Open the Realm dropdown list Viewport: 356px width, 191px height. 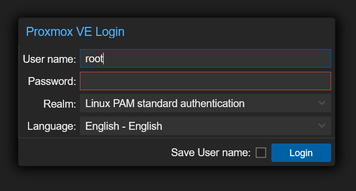205,103
